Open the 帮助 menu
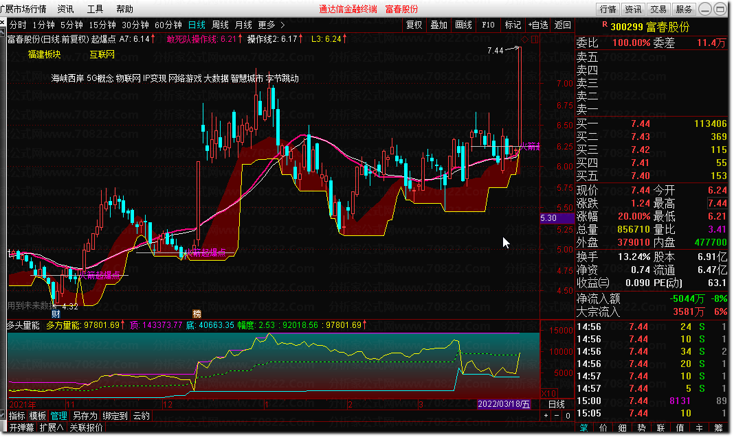Screen dimensions: 734x437 point(124,9)
